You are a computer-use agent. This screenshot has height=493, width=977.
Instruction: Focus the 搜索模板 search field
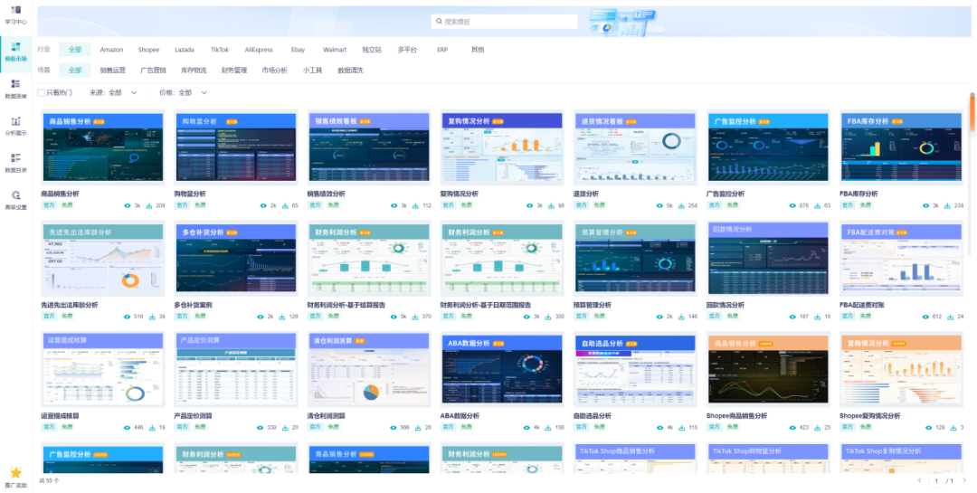pos(505,21)
